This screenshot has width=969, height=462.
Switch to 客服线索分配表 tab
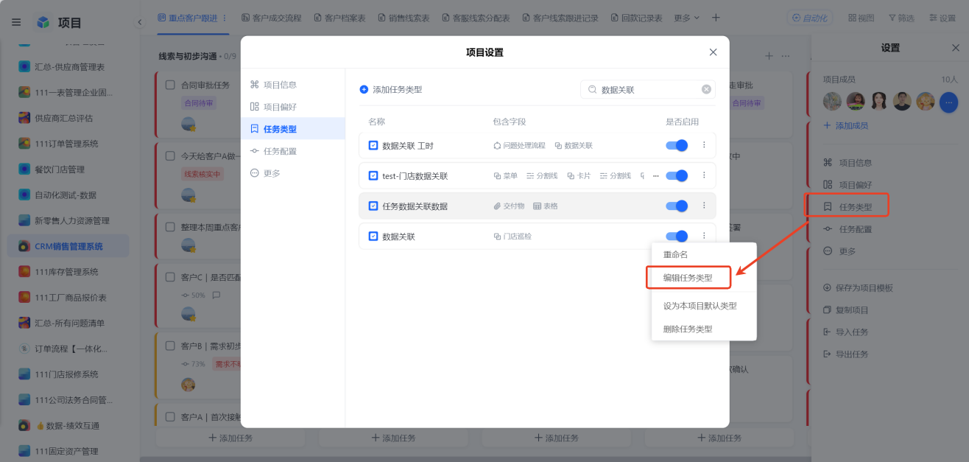tap(476, 18)
